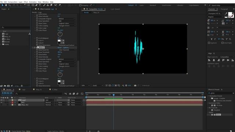The width and height of the screenshot is (235, 132).
Task: Select the Rotation tool in toolbar
Action: [25, 5]
